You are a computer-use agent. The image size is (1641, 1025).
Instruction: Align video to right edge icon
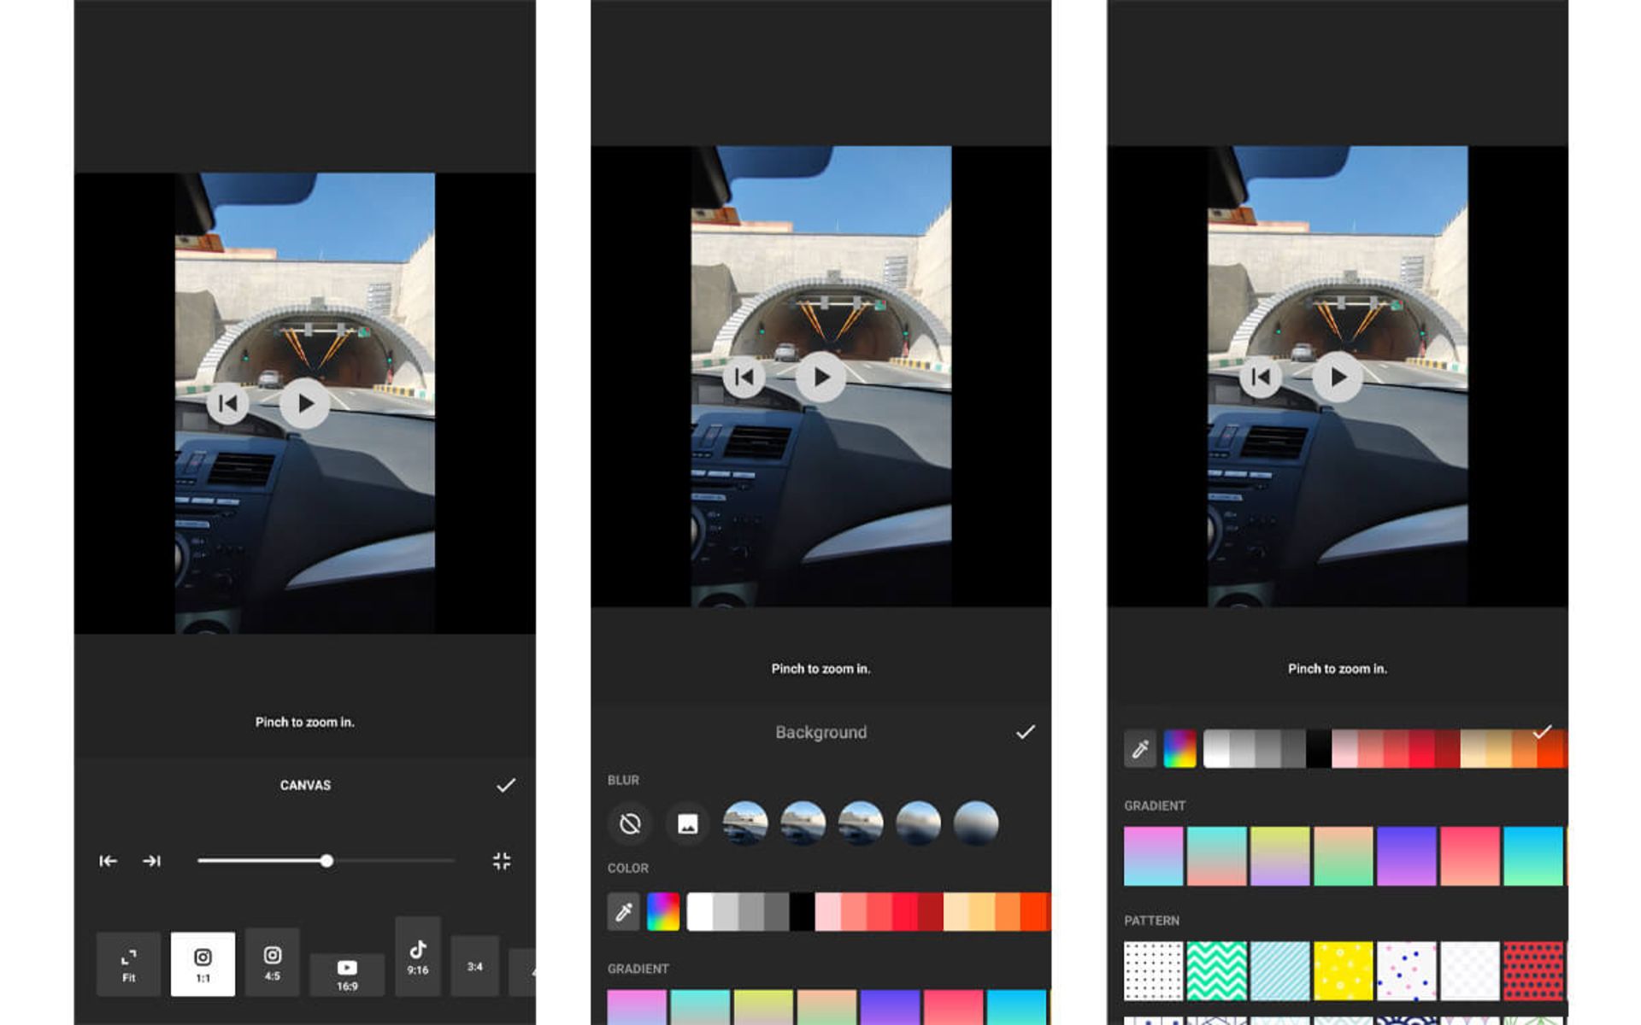click(x=151, y=861)
